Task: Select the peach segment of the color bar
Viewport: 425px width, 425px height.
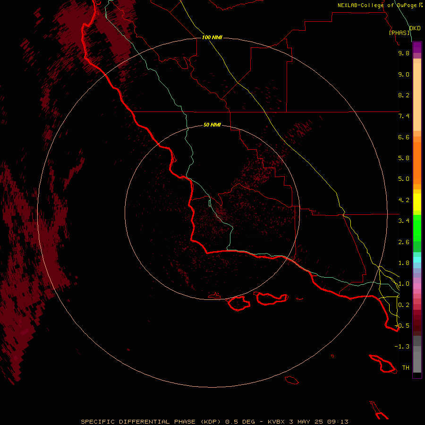Action: (417, 97)
